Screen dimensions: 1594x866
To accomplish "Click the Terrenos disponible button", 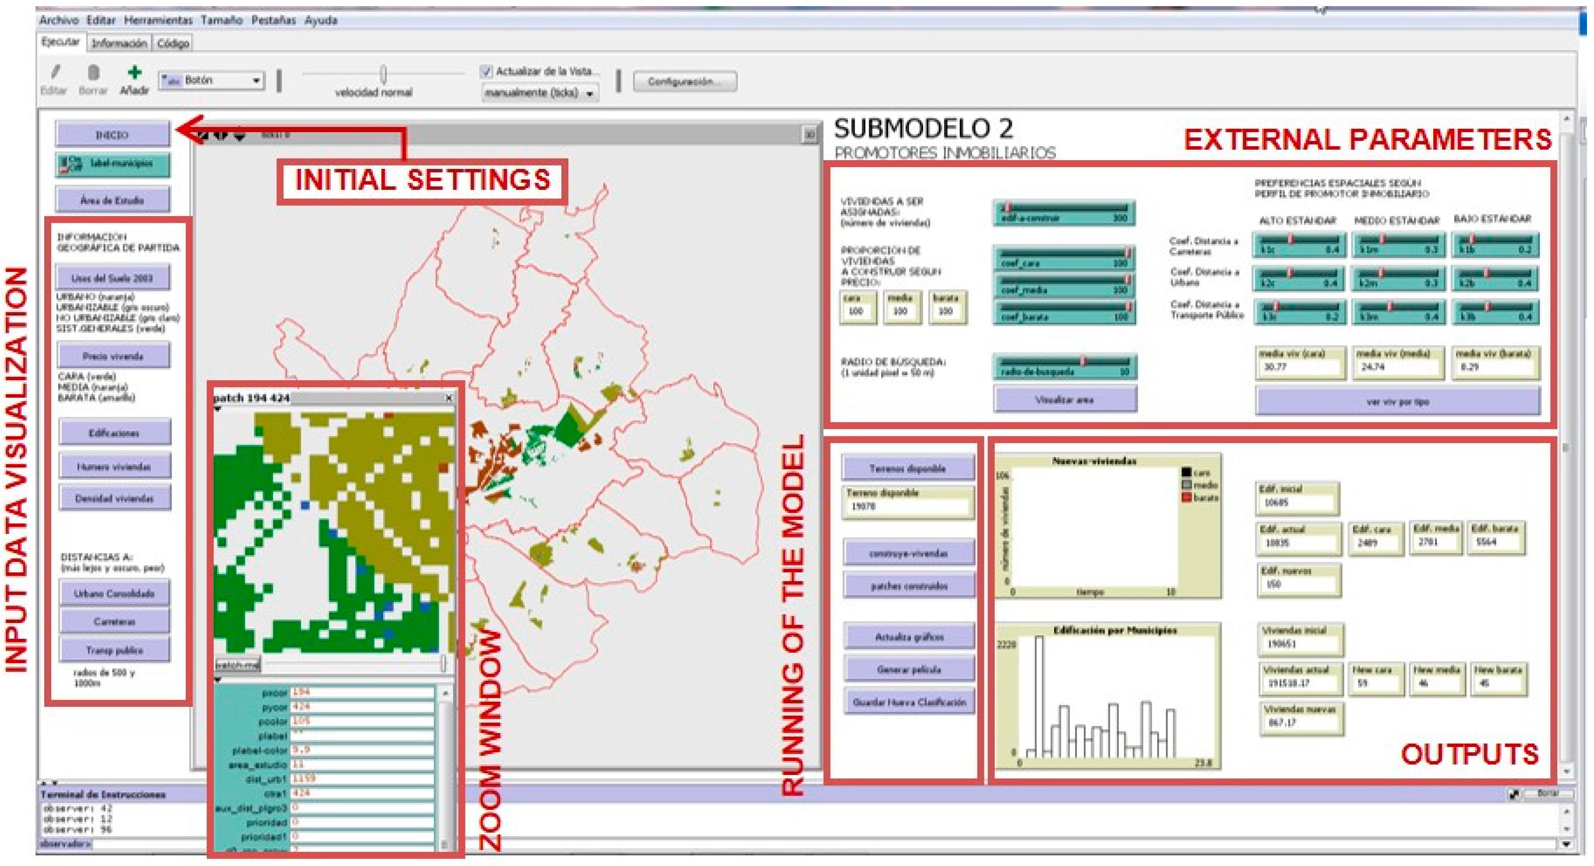I will 908,468.
